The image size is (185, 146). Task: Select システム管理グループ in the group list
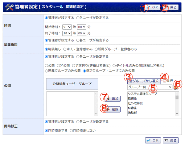point(151,94)
